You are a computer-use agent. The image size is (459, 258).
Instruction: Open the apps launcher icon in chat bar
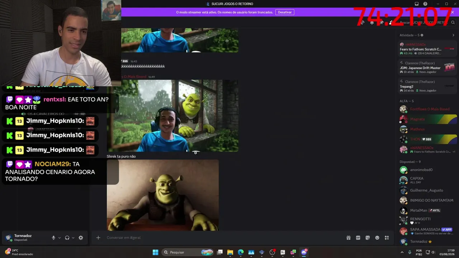(387, 238)
